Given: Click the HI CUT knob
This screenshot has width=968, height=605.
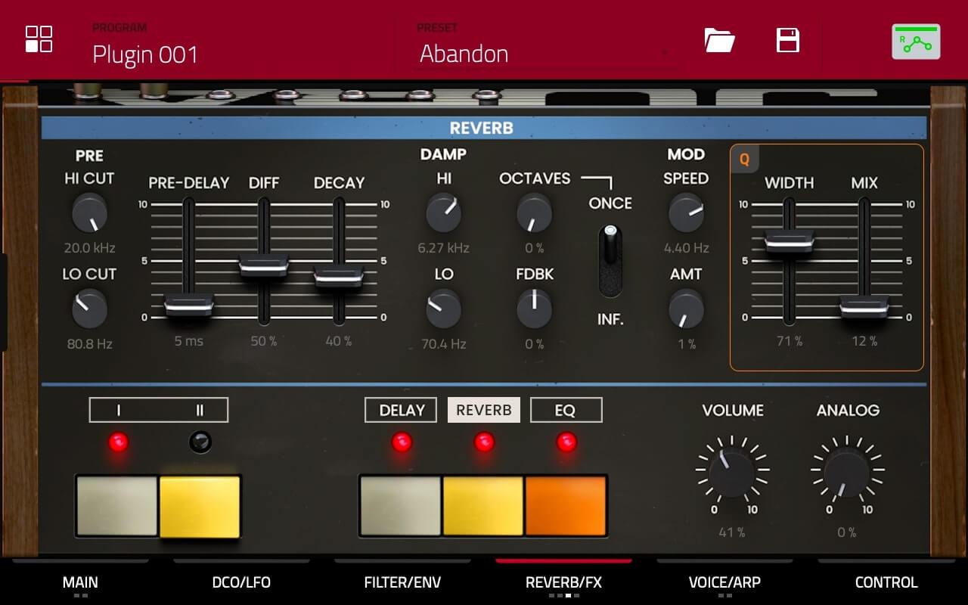Looking at the screenshot, I should 89,213.
